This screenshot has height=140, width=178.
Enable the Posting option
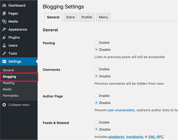tap(96, 42)
